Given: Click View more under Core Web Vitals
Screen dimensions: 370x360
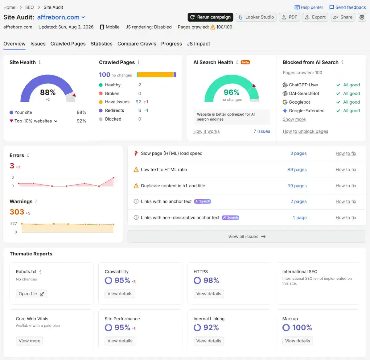Looking at the screenshot, I should [x=29, y=341].
